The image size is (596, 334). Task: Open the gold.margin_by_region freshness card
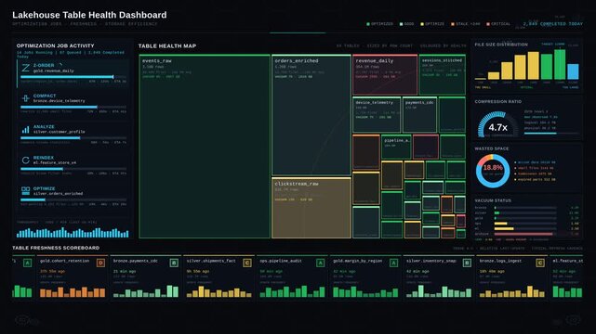click(x=365, y=278)
